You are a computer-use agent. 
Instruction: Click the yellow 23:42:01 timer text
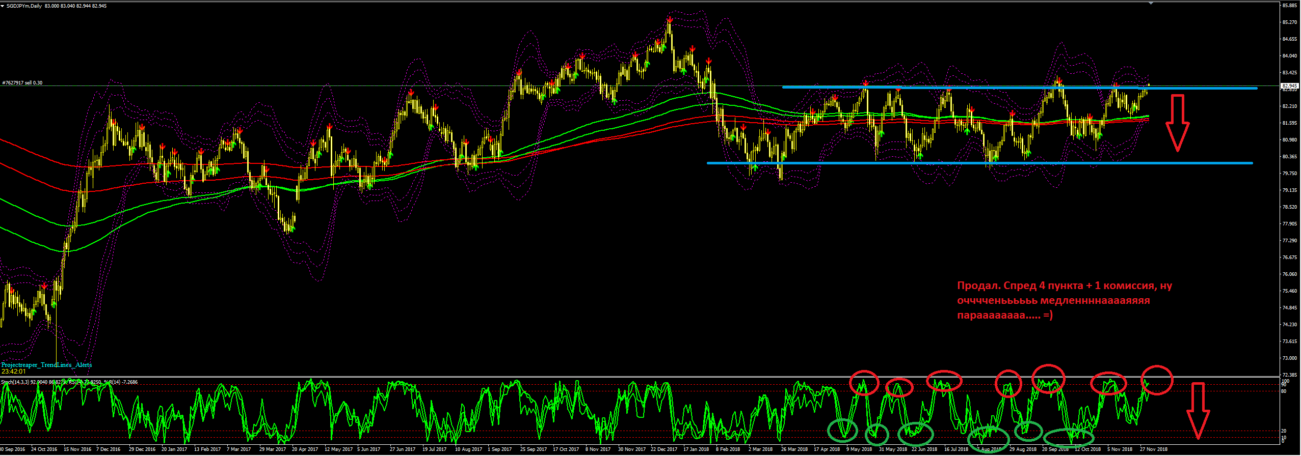pyautogui.click(x=14, y=372)
